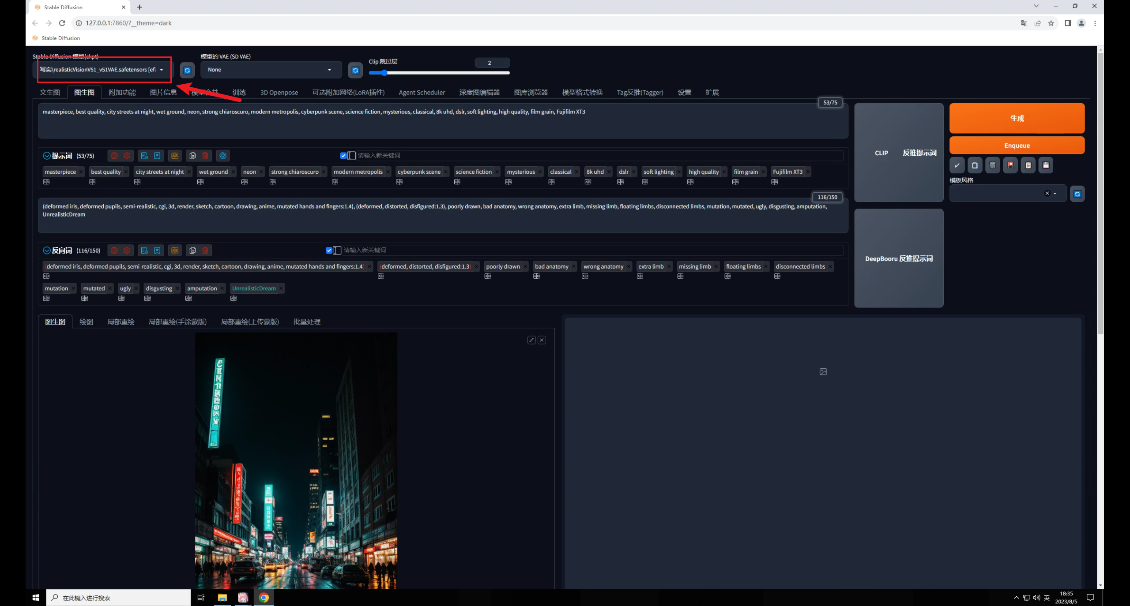The height and width of the screenshot is (606, 1130).
Task: Click the red-sun image card icon under Enqueue
Action: [x=1010, y=165]
